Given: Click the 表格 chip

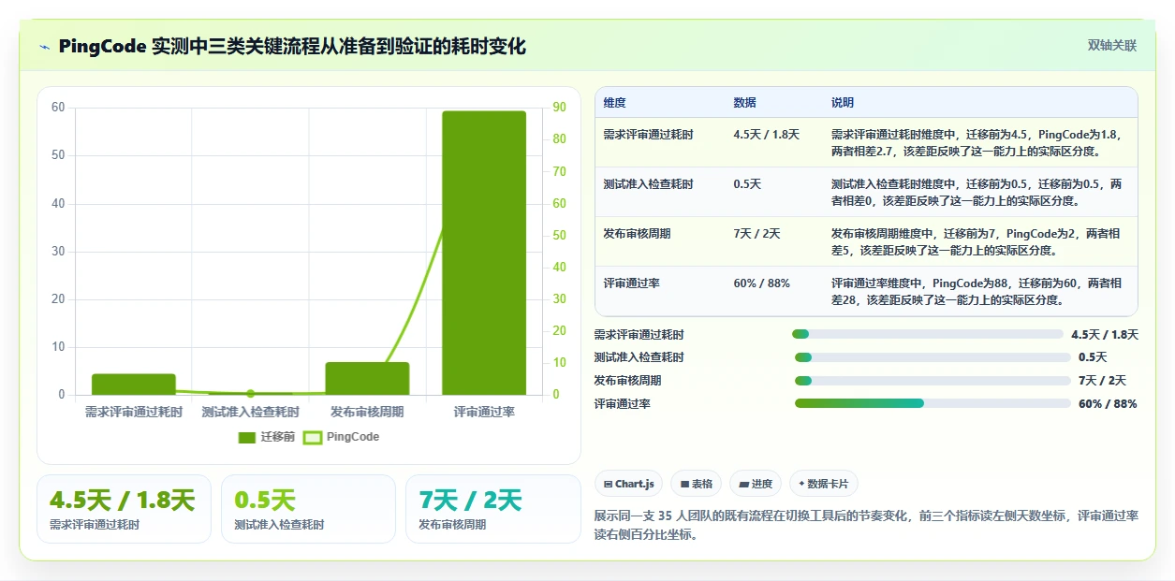Looking at the screenshot, I should tap(697, 484).
